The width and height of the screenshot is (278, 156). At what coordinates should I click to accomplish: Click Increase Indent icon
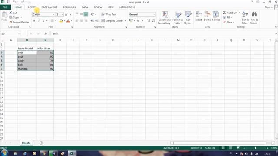(97, 21)
